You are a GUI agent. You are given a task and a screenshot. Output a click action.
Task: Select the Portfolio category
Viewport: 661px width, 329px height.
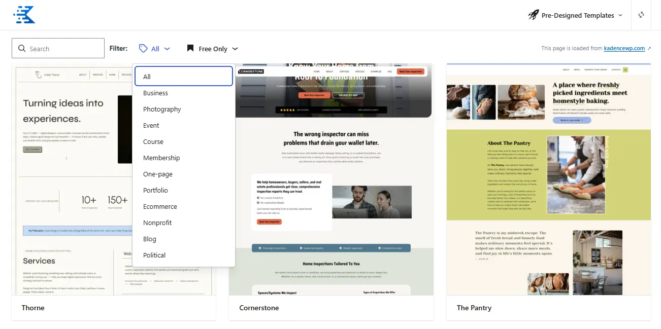[x=184, y=190]
